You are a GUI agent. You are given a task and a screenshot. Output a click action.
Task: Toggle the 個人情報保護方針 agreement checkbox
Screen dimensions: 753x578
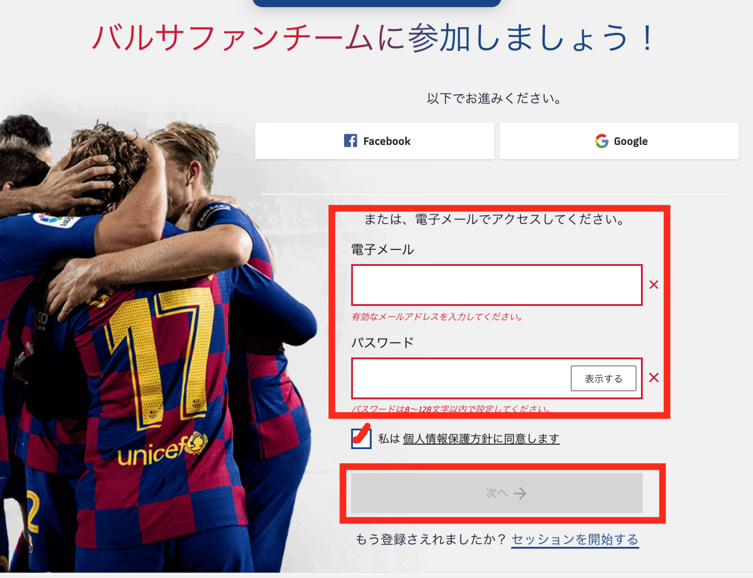pyautogui.click(x=361, y=439)
